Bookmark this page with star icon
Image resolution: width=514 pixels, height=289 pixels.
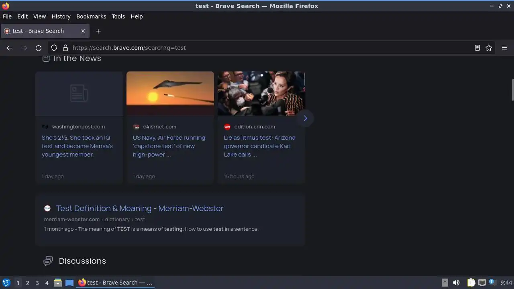(489, 48)
